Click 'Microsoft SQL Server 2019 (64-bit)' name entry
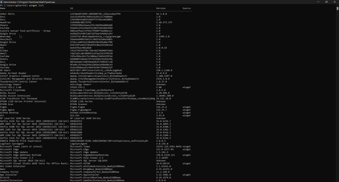This screenshot has height=182, width=339. click(x=23, y=160)
